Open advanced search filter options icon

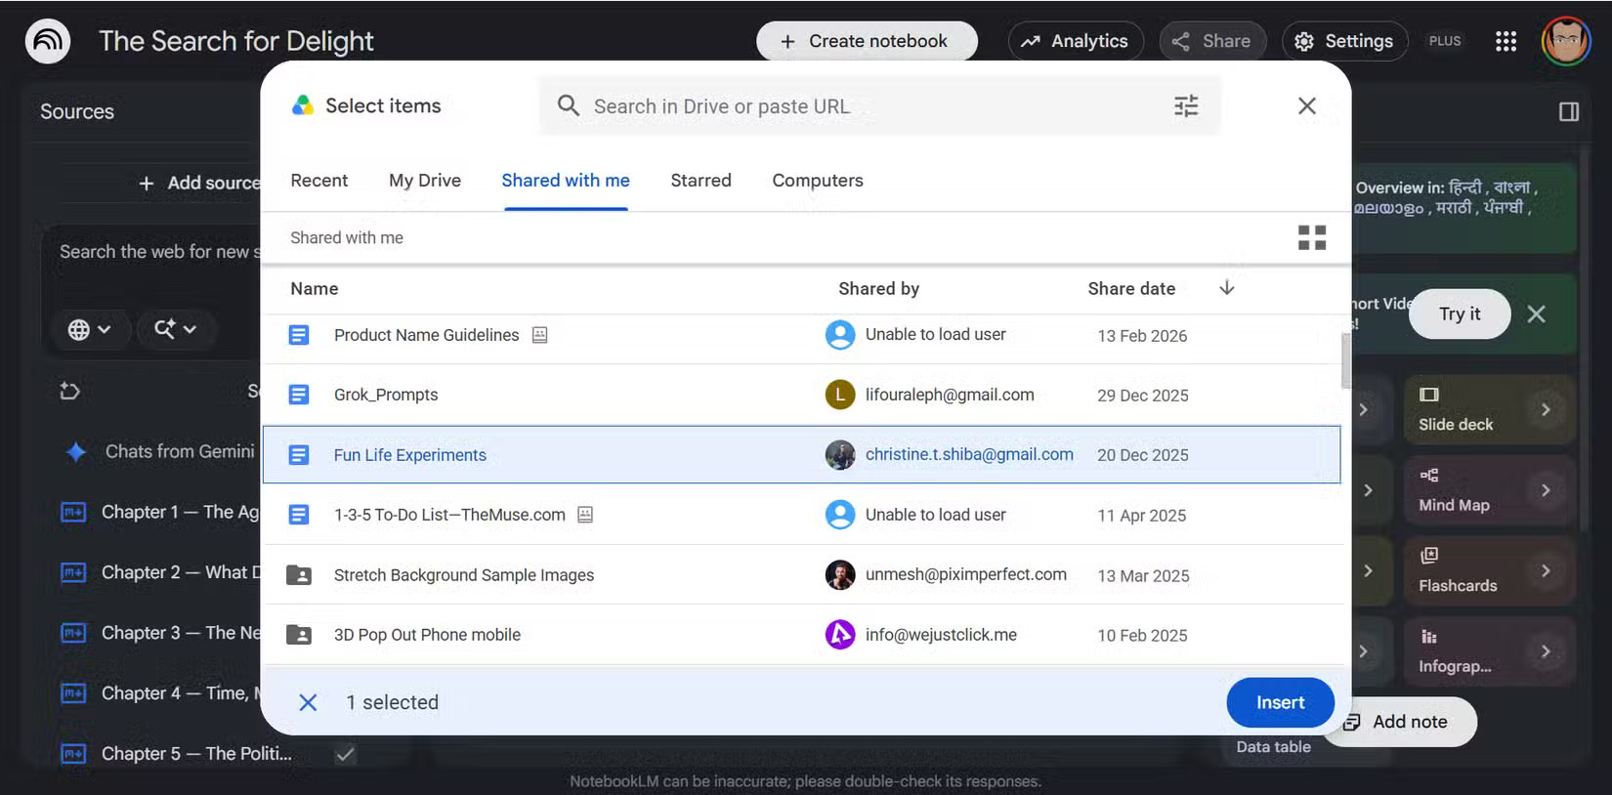pos(1185,105)
